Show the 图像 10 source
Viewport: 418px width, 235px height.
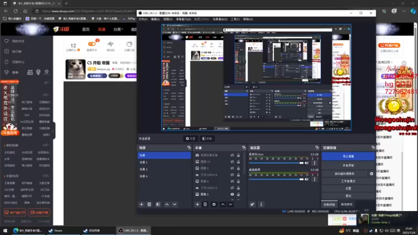(x=232, y=162)
